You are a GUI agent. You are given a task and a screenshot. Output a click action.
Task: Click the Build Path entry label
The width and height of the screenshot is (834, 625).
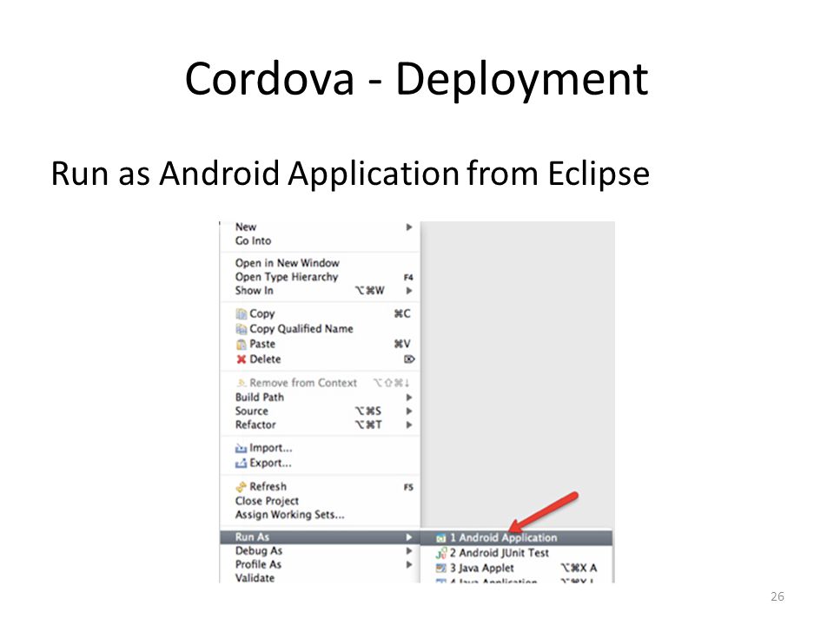[260, 398]
